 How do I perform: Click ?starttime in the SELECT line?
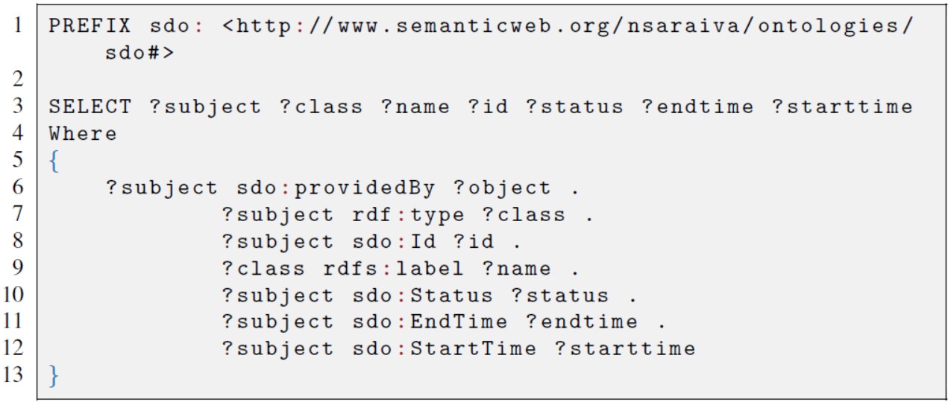coord(841,107)
